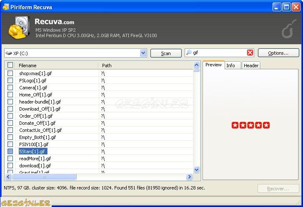
Task: Select the shopxmas[1].gif filename
Action: pyautogui.click(x=35, y=73)
